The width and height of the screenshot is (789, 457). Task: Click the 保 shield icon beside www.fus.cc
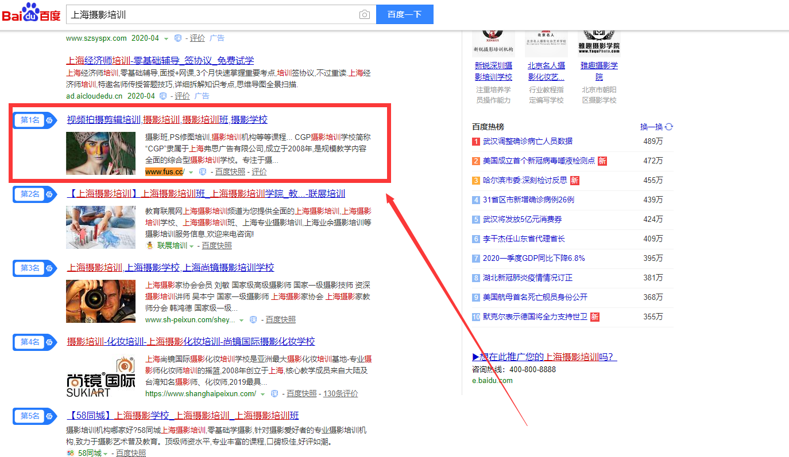203,172
